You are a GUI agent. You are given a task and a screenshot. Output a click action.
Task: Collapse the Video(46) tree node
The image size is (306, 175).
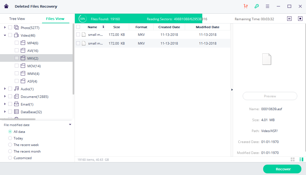(5, 35)
